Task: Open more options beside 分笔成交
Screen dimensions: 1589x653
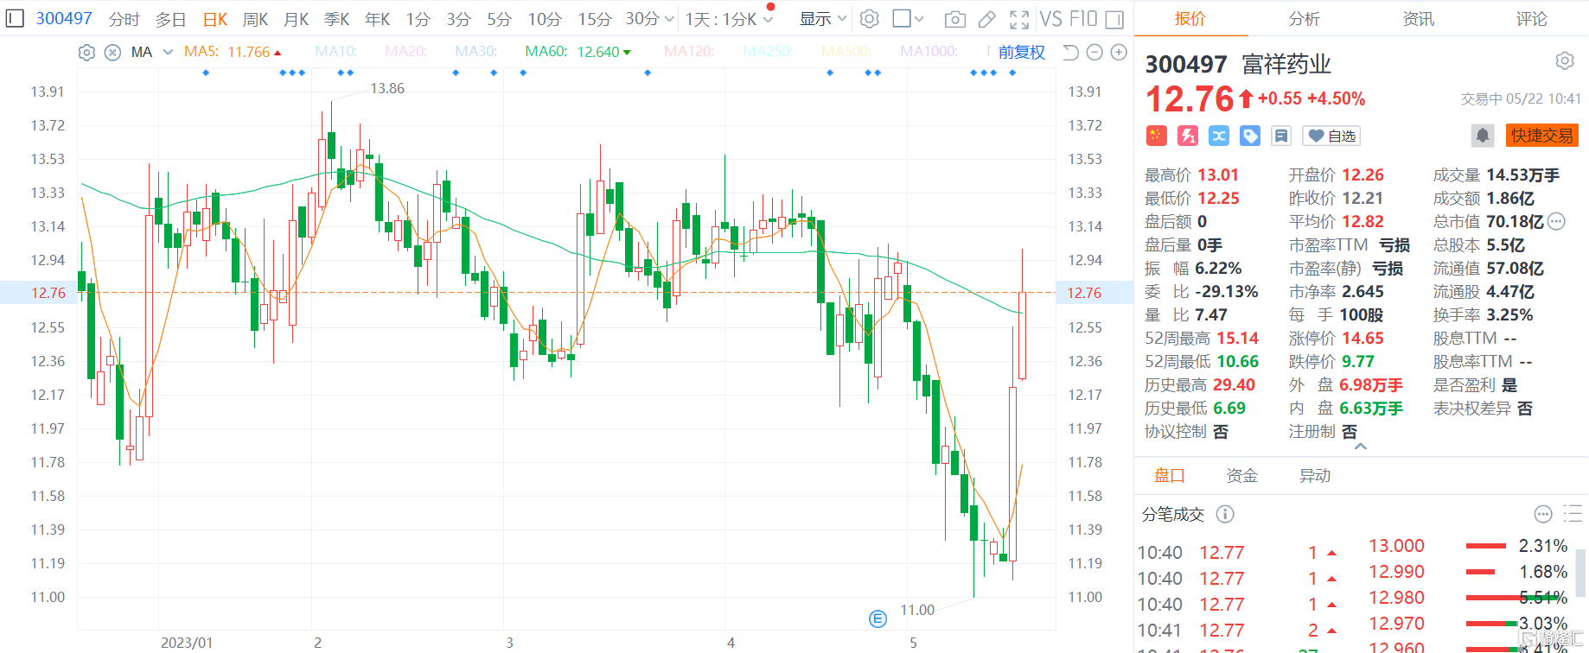Action: coord(1543,515)
